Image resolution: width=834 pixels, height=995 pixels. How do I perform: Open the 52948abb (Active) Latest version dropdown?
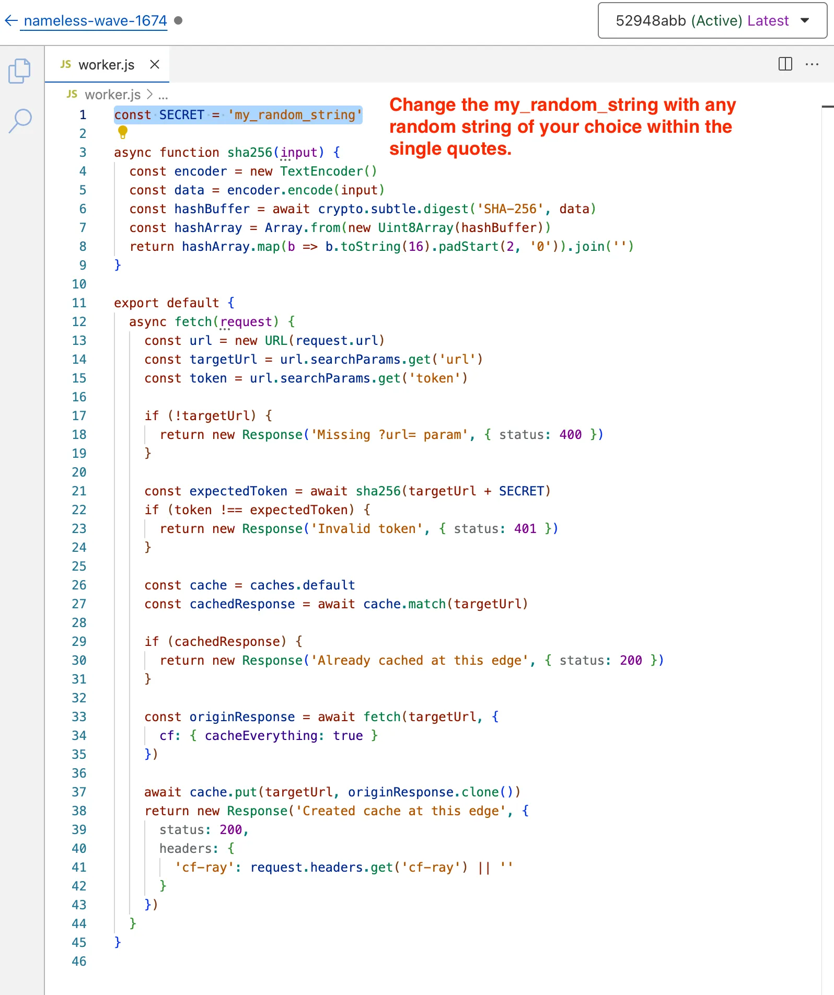pos(712,20)
